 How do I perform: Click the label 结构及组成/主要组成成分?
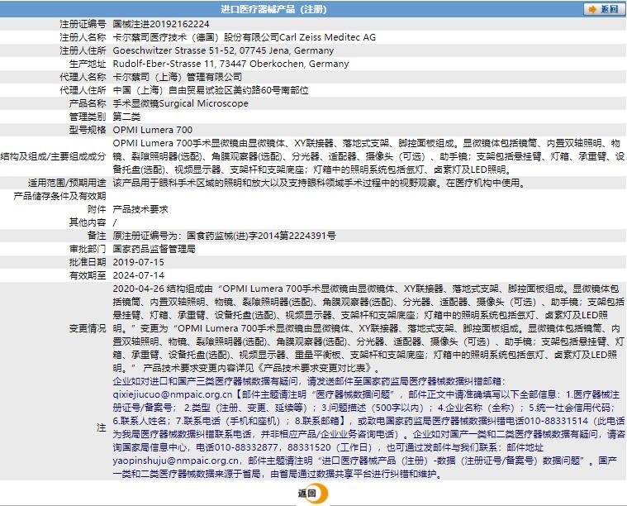pos(53,156)
